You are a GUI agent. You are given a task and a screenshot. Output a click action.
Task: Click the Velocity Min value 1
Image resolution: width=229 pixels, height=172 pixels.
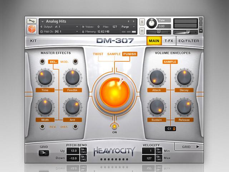click(148, 151)
